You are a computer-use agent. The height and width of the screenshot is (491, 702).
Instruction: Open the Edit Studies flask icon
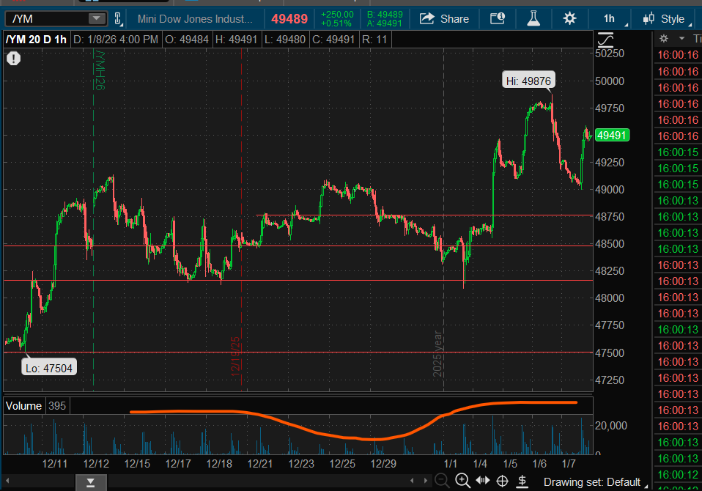tap(533, 19)
